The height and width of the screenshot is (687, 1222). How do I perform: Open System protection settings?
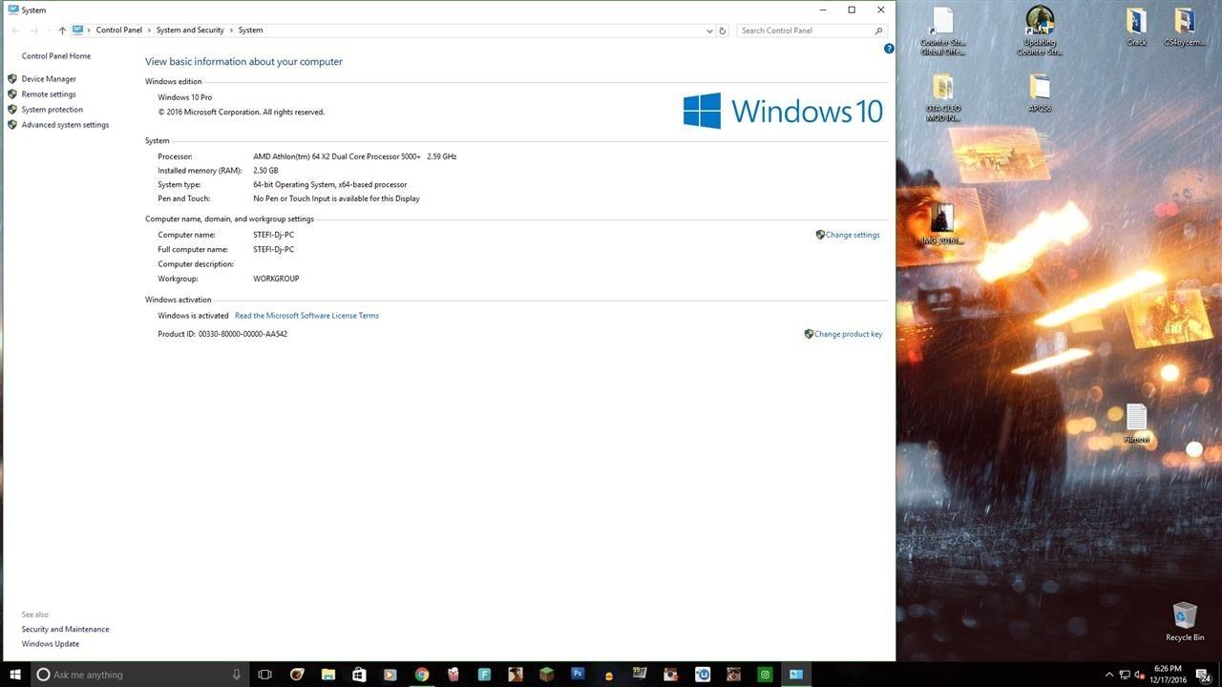[53, 110]
